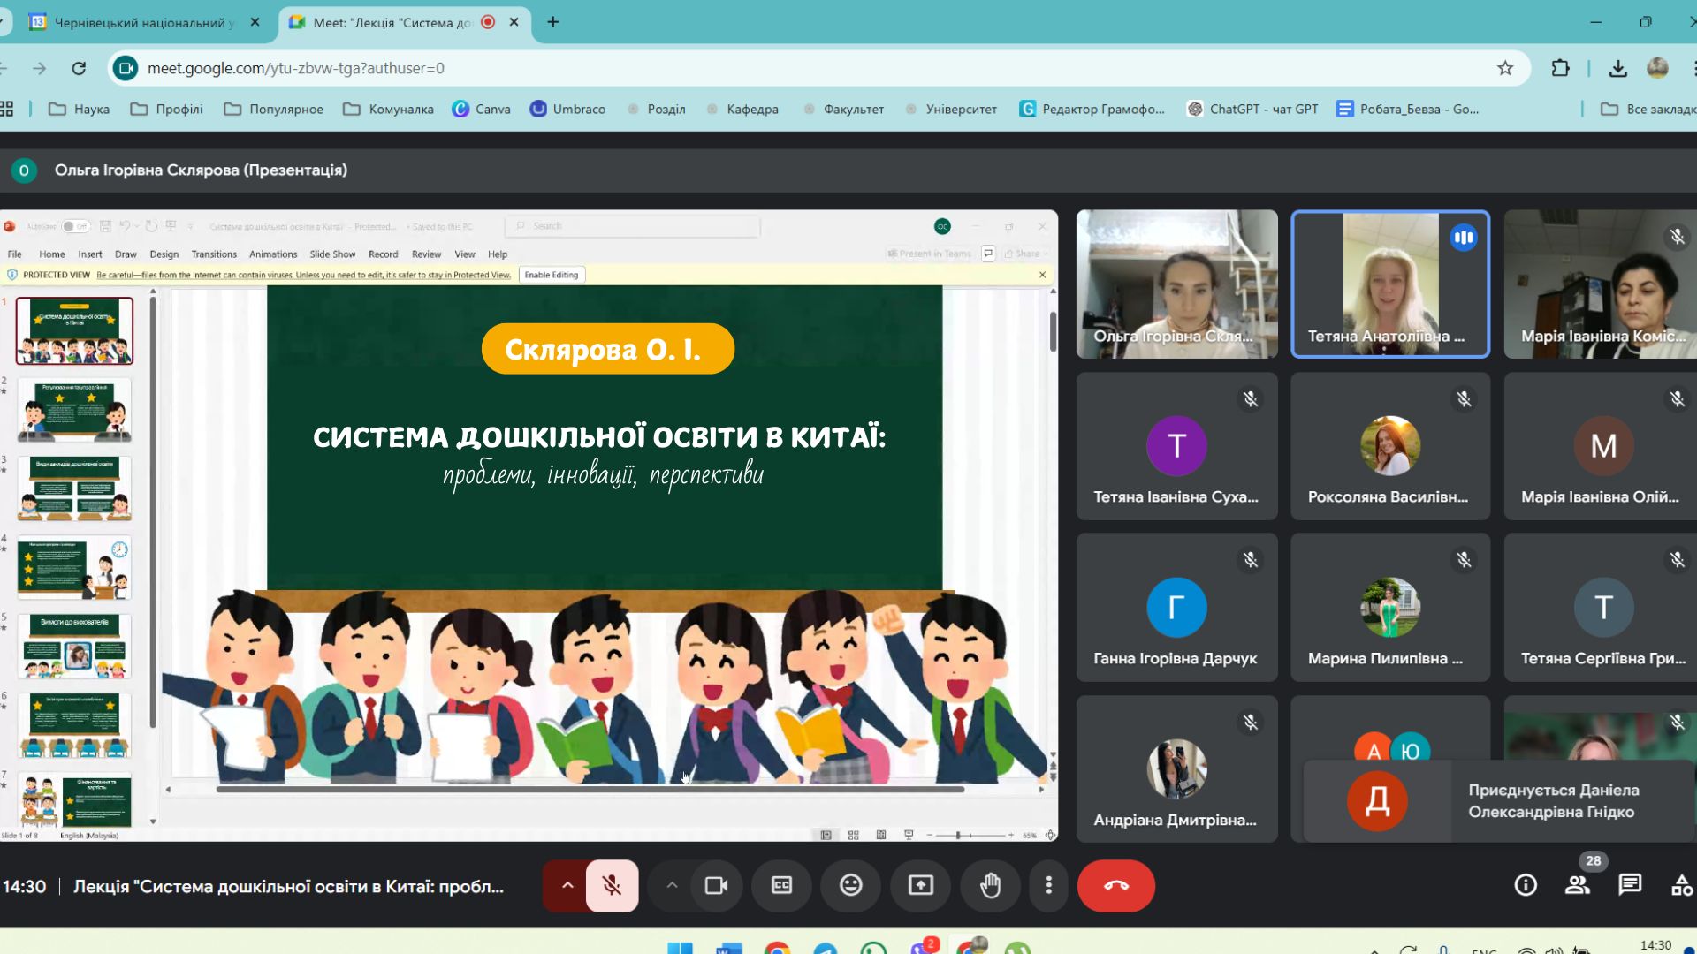
Task: Click the present screen icon
Action: (921, 885)
